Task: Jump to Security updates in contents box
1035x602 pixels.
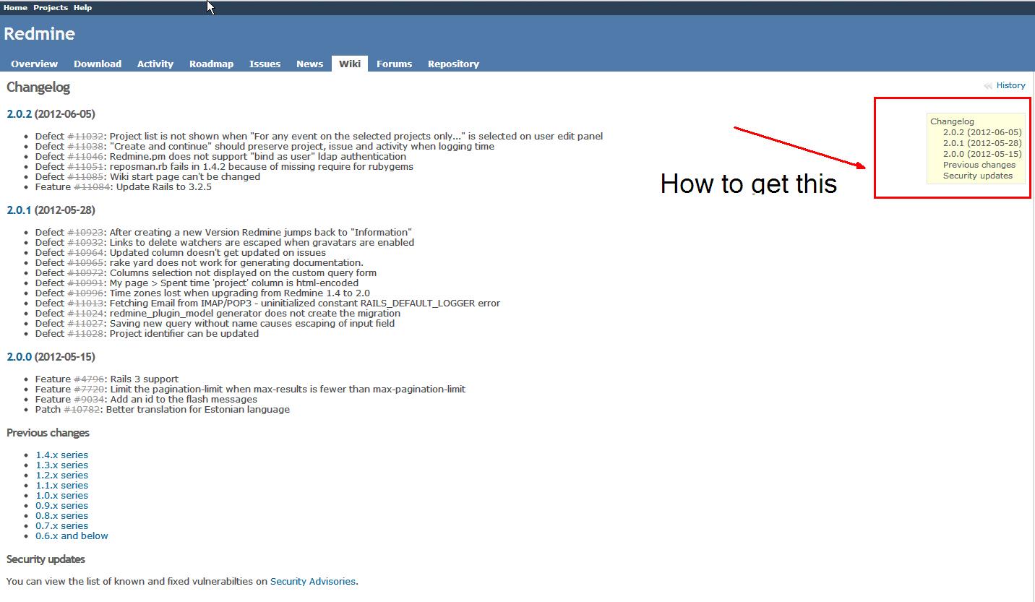Action: coord(978,176)
